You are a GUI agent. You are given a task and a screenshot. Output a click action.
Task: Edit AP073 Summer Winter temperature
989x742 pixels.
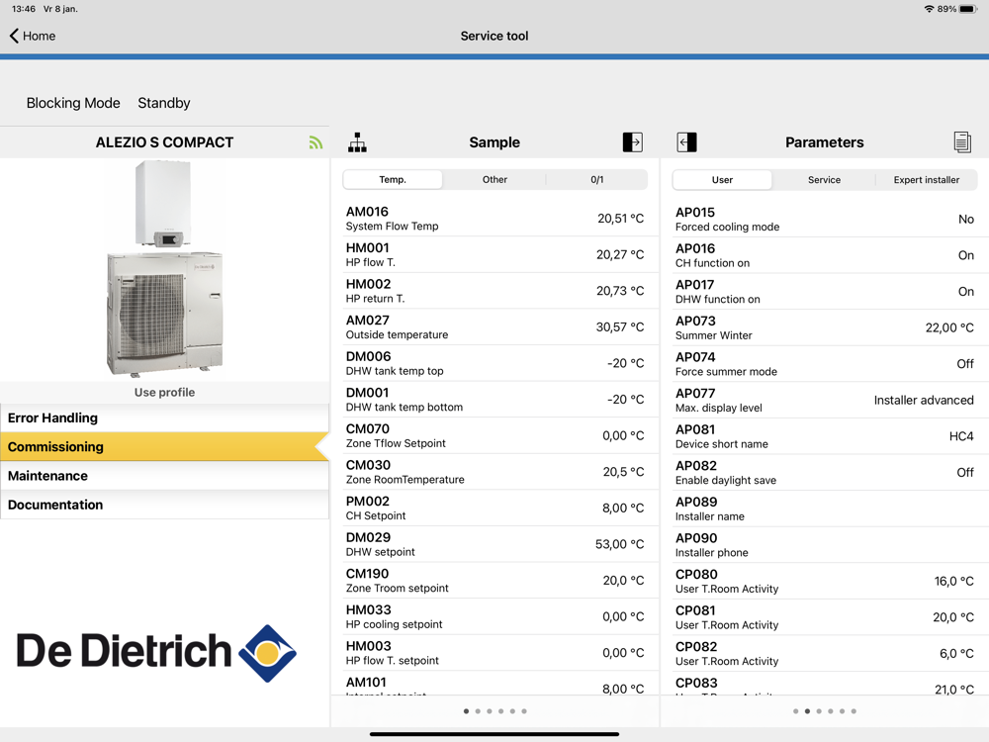tap(949, 327)
